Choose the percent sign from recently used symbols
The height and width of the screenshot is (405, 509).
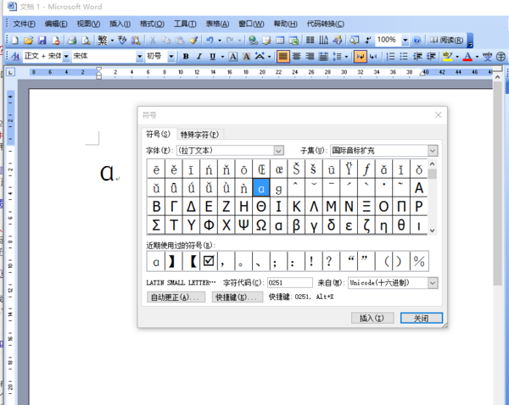(x=419, y=261)
